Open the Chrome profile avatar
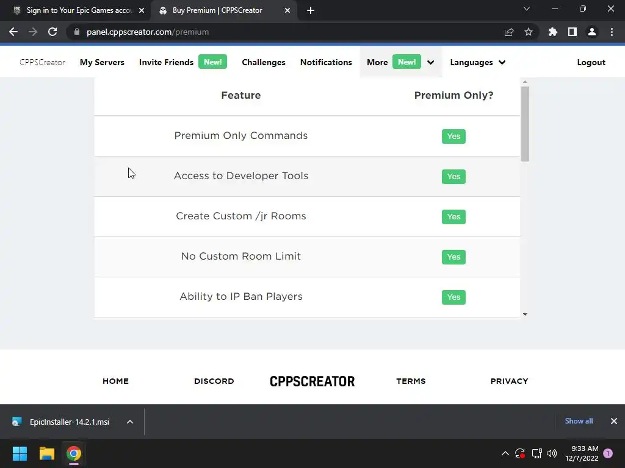 (592, 32)
